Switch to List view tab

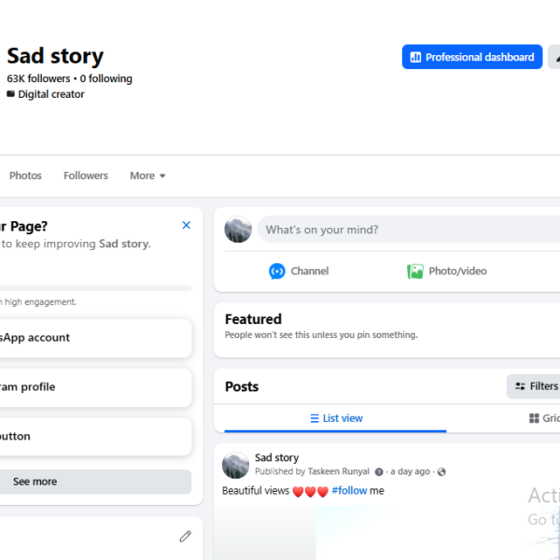coord(336,418)
